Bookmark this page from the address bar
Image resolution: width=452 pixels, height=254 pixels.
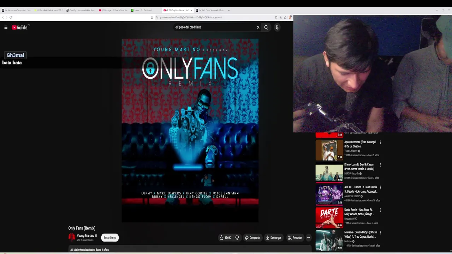(152, 17)
